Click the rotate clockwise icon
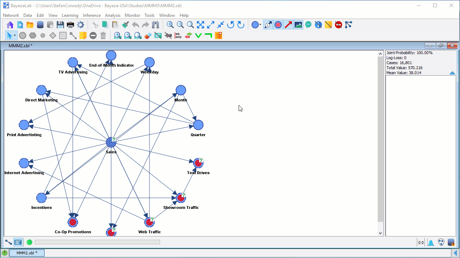The image size is (460, 258). pos(241,25)
